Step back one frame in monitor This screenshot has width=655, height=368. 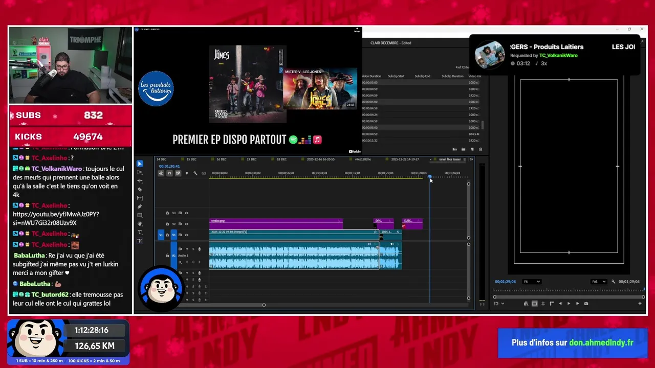coord(560,304)
